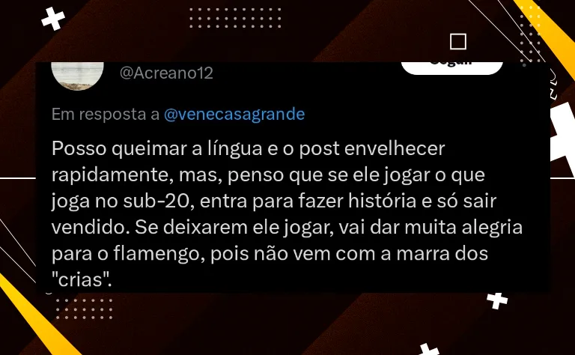Click the dotted grid pattern at top center

(235, 18)
